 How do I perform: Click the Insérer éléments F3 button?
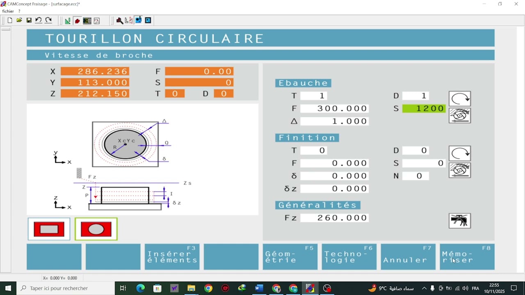(x=172, y=257)
